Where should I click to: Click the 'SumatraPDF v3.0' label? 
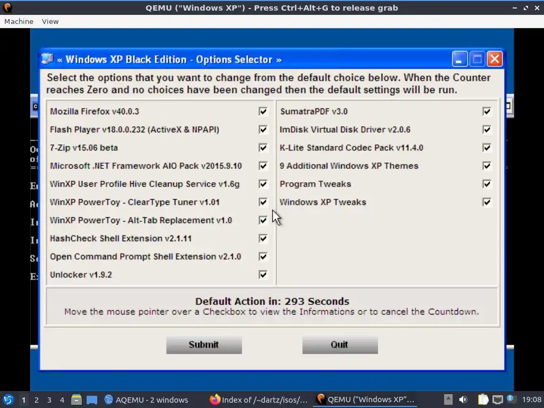(x=314, y=112)
